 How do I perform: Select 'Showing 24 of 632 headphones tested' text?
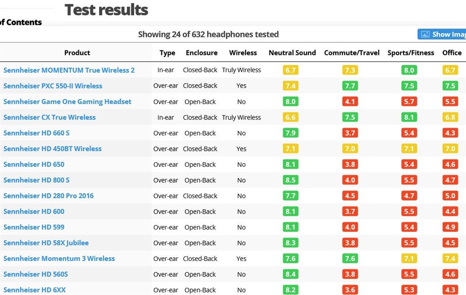[x=208, y=35]
